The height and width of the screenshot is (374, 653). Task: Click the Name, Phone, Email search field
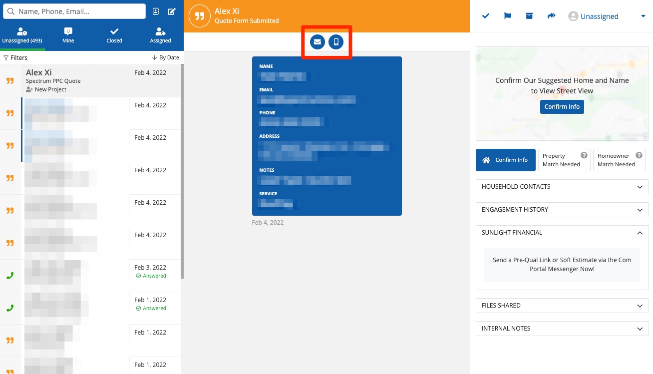(x=75, y=11)
